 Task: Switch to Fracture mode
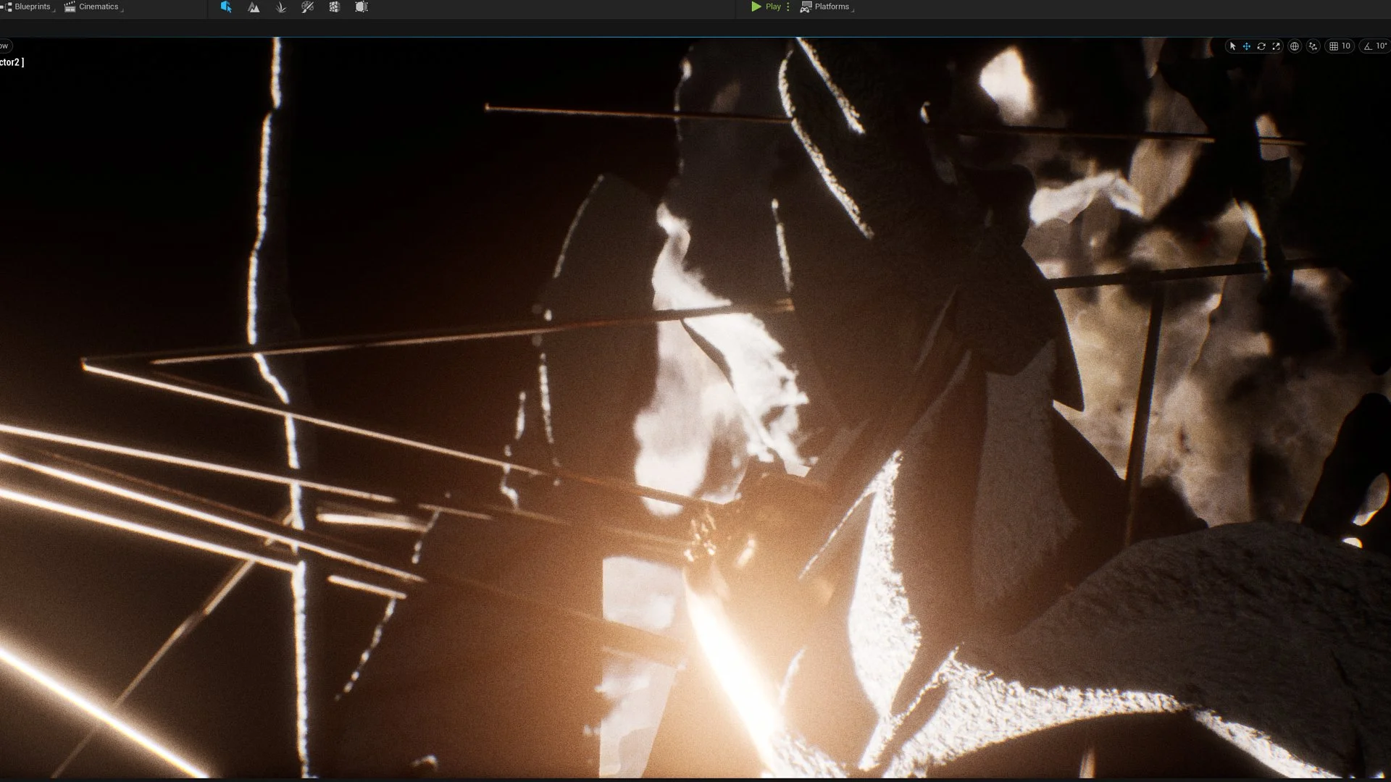pyautogui.click(x=335, y=7)
